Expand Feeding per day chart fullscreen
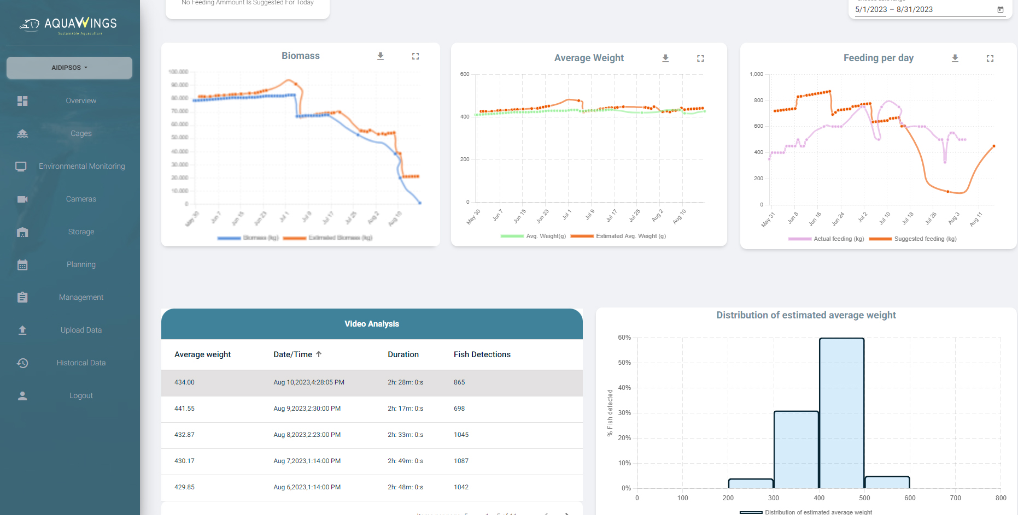1018x515 pixels. tap(990, 58)
